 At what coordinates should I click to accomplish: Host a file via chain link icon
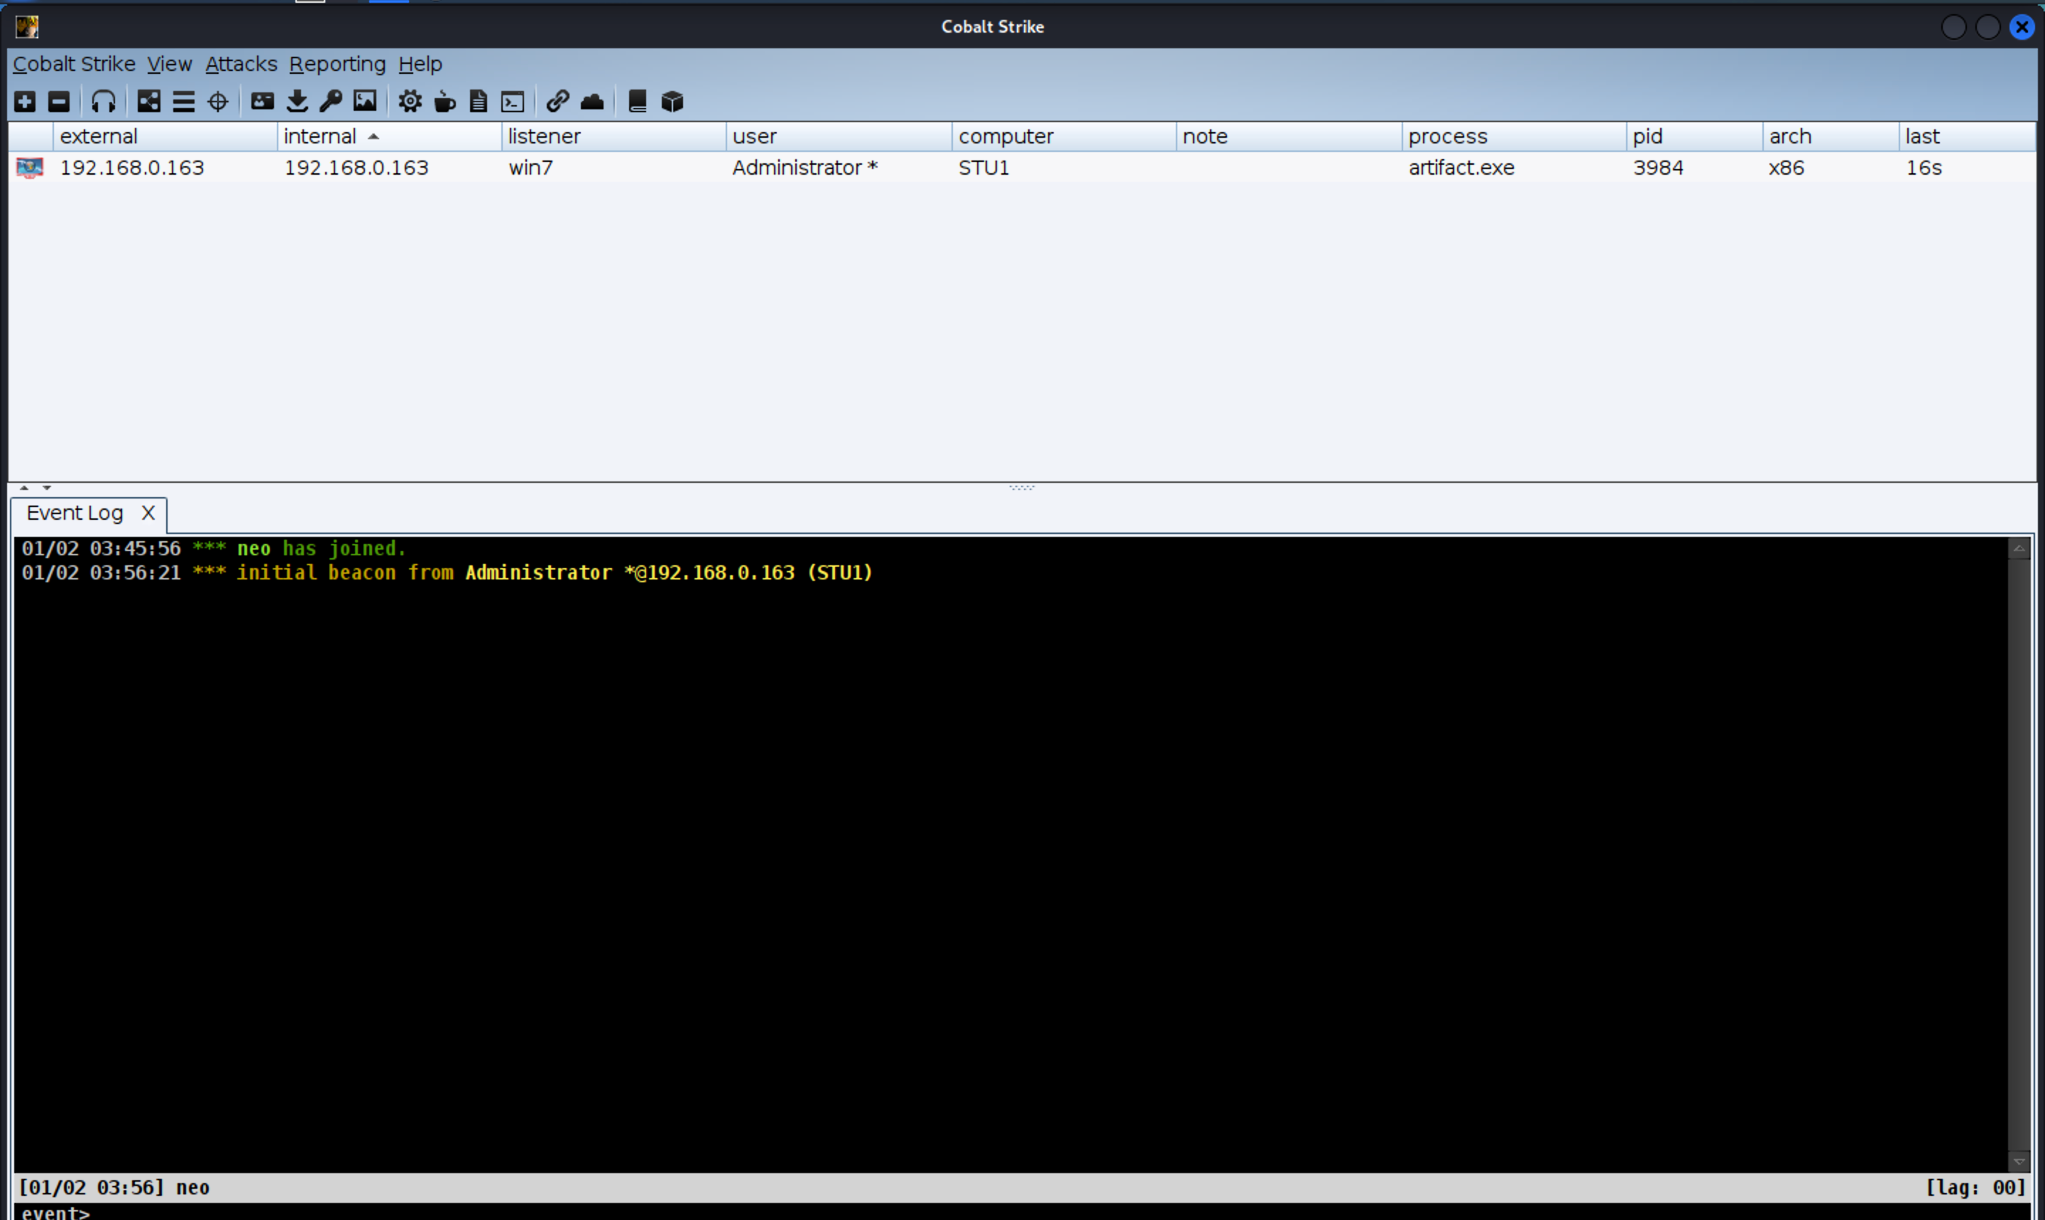tap(557, 101)
